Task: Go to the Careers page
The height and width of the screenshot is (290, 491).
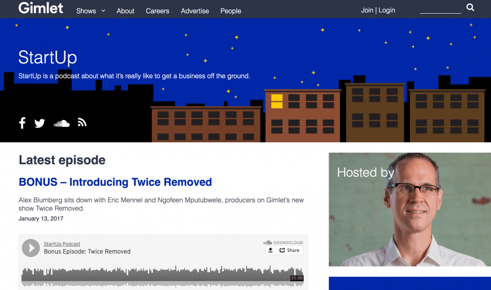Action: 157,11
